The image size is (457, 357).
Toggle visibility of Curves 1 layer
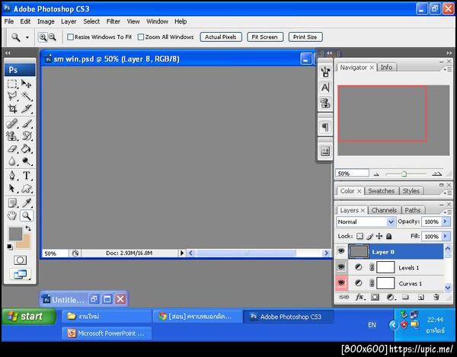[x=341, y=282]
